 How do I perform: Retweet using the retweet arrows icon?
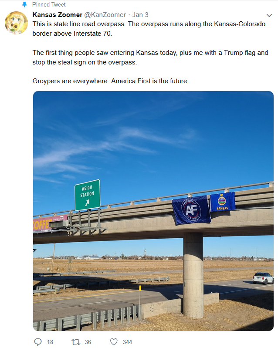[x=76, y=342]
